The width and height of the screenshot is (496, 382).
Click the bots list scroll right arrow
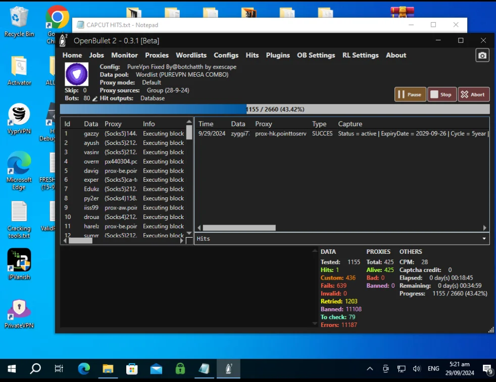click(181, 241)
